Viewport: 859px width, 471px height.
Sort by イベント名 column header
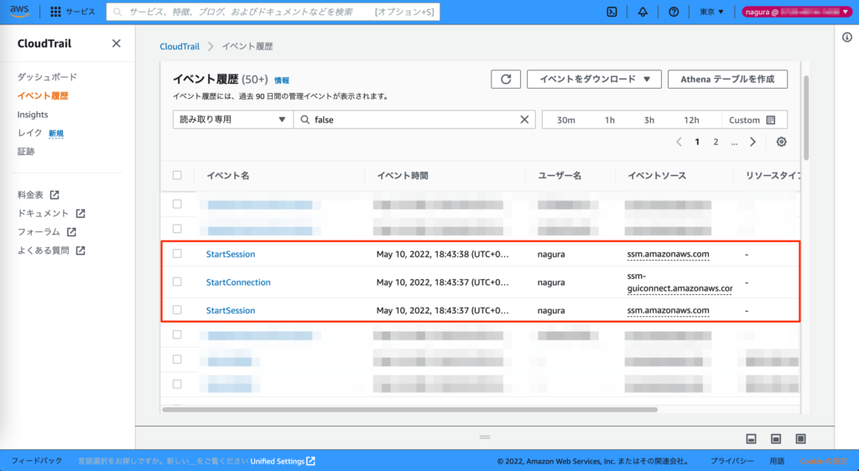click(228, 176)
